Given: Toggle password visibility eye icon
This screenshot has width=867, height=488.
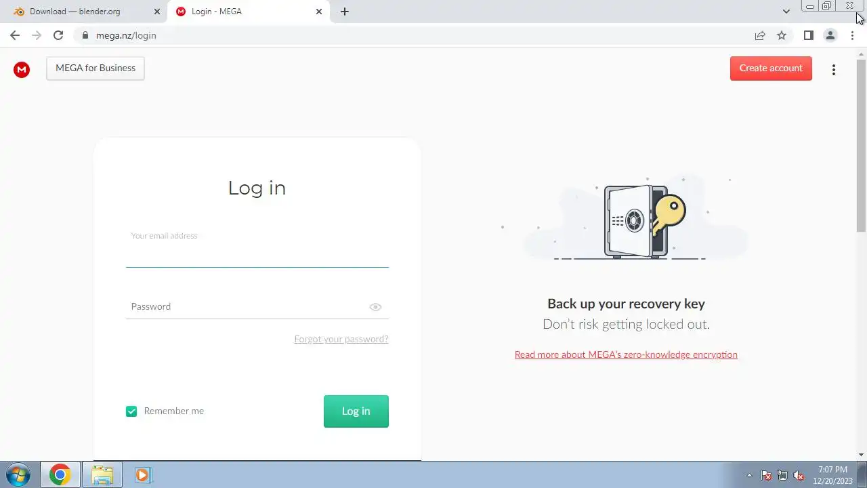Looking at the screenshot, I should (x=375, y=307).
